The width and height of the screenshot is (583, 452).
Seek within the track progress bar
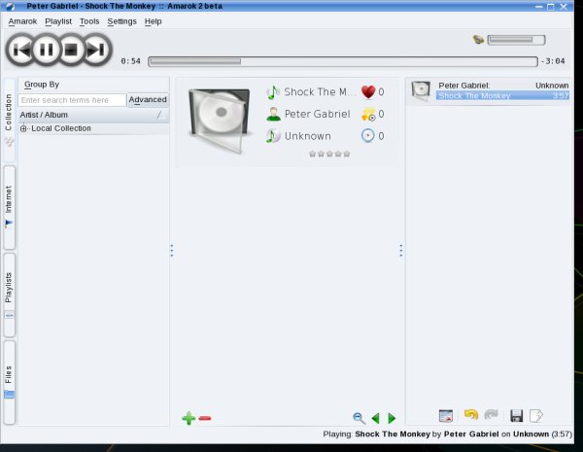pos(342,61)
